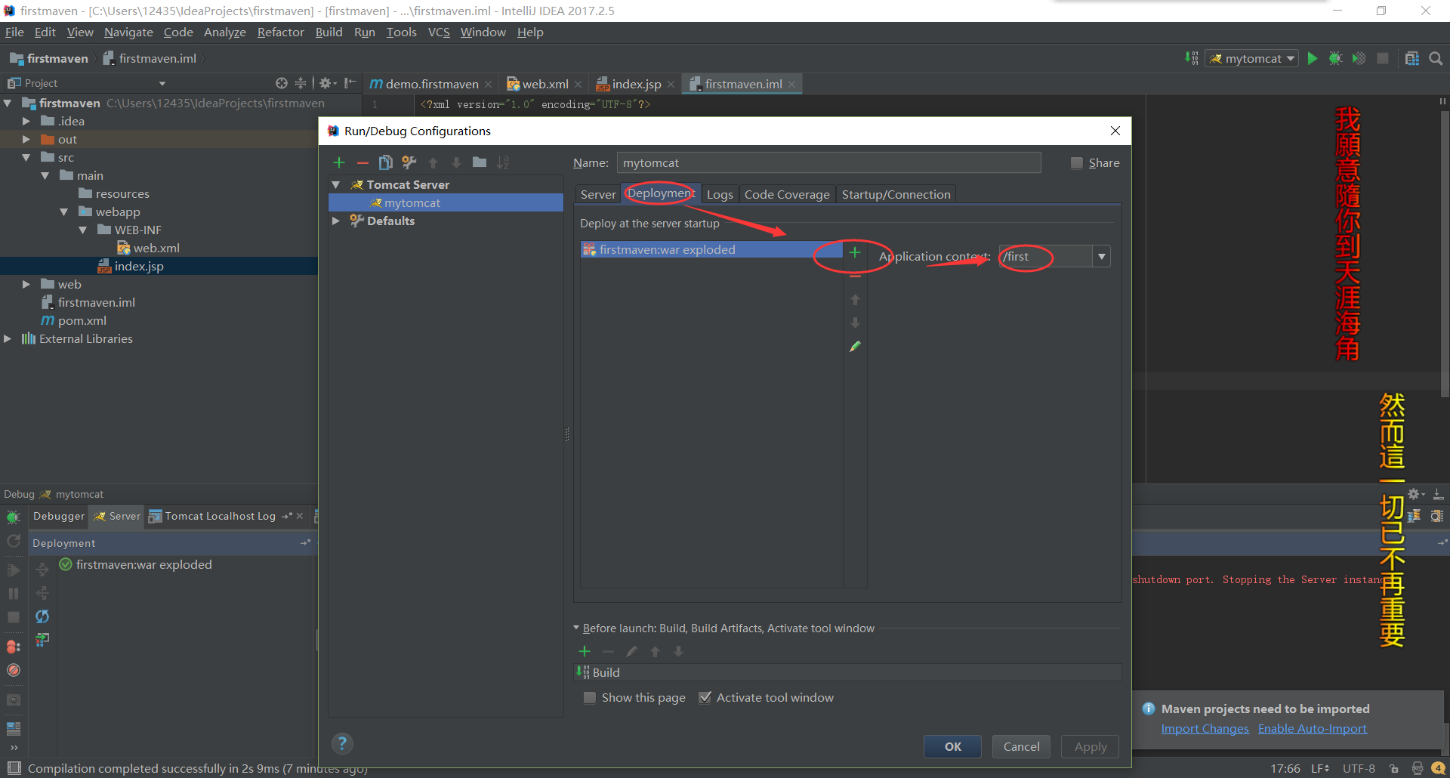Select pom.xml in project tree
1450x778 pixels.
(82, 320)
